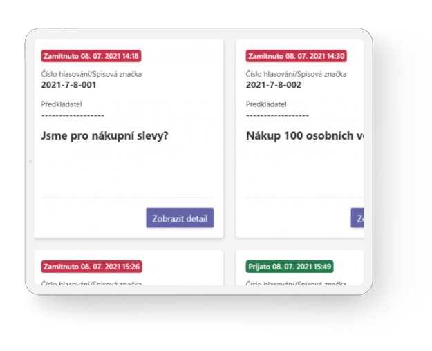Click empty area below "Jsme pro nákupní slevy?" heading

(x=128, y=169)
